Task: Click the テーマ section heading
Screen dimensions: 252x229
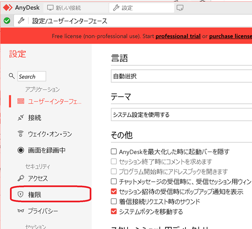Action: tap(121, 97)
